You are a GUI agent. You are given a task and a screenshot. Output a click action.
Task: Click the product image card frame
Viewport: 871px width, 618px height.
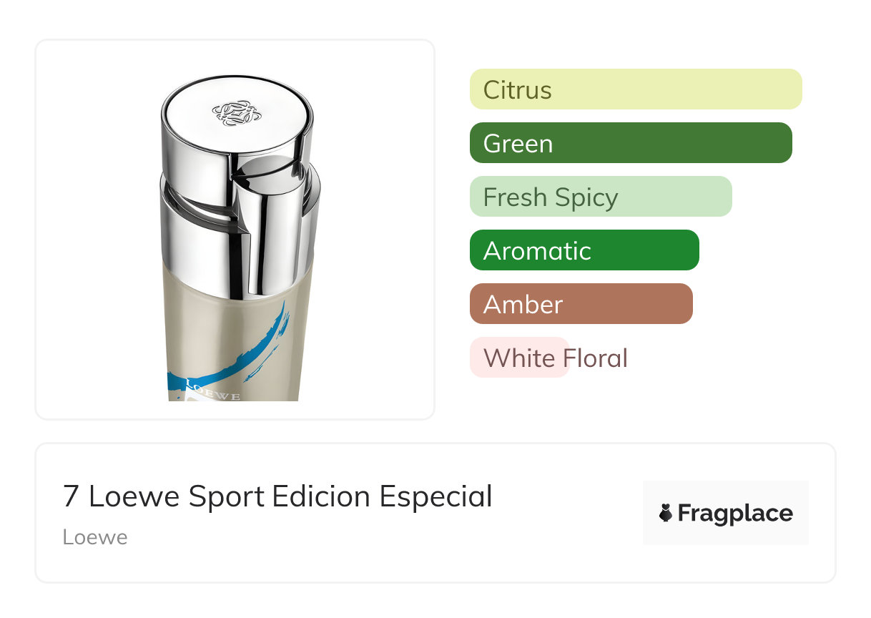click(235, 230)
